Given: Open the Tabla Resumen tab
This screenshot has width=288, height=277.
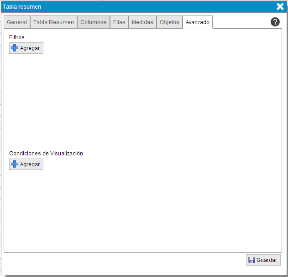Looking at the screenshot, I should click(x=53, y=22).
